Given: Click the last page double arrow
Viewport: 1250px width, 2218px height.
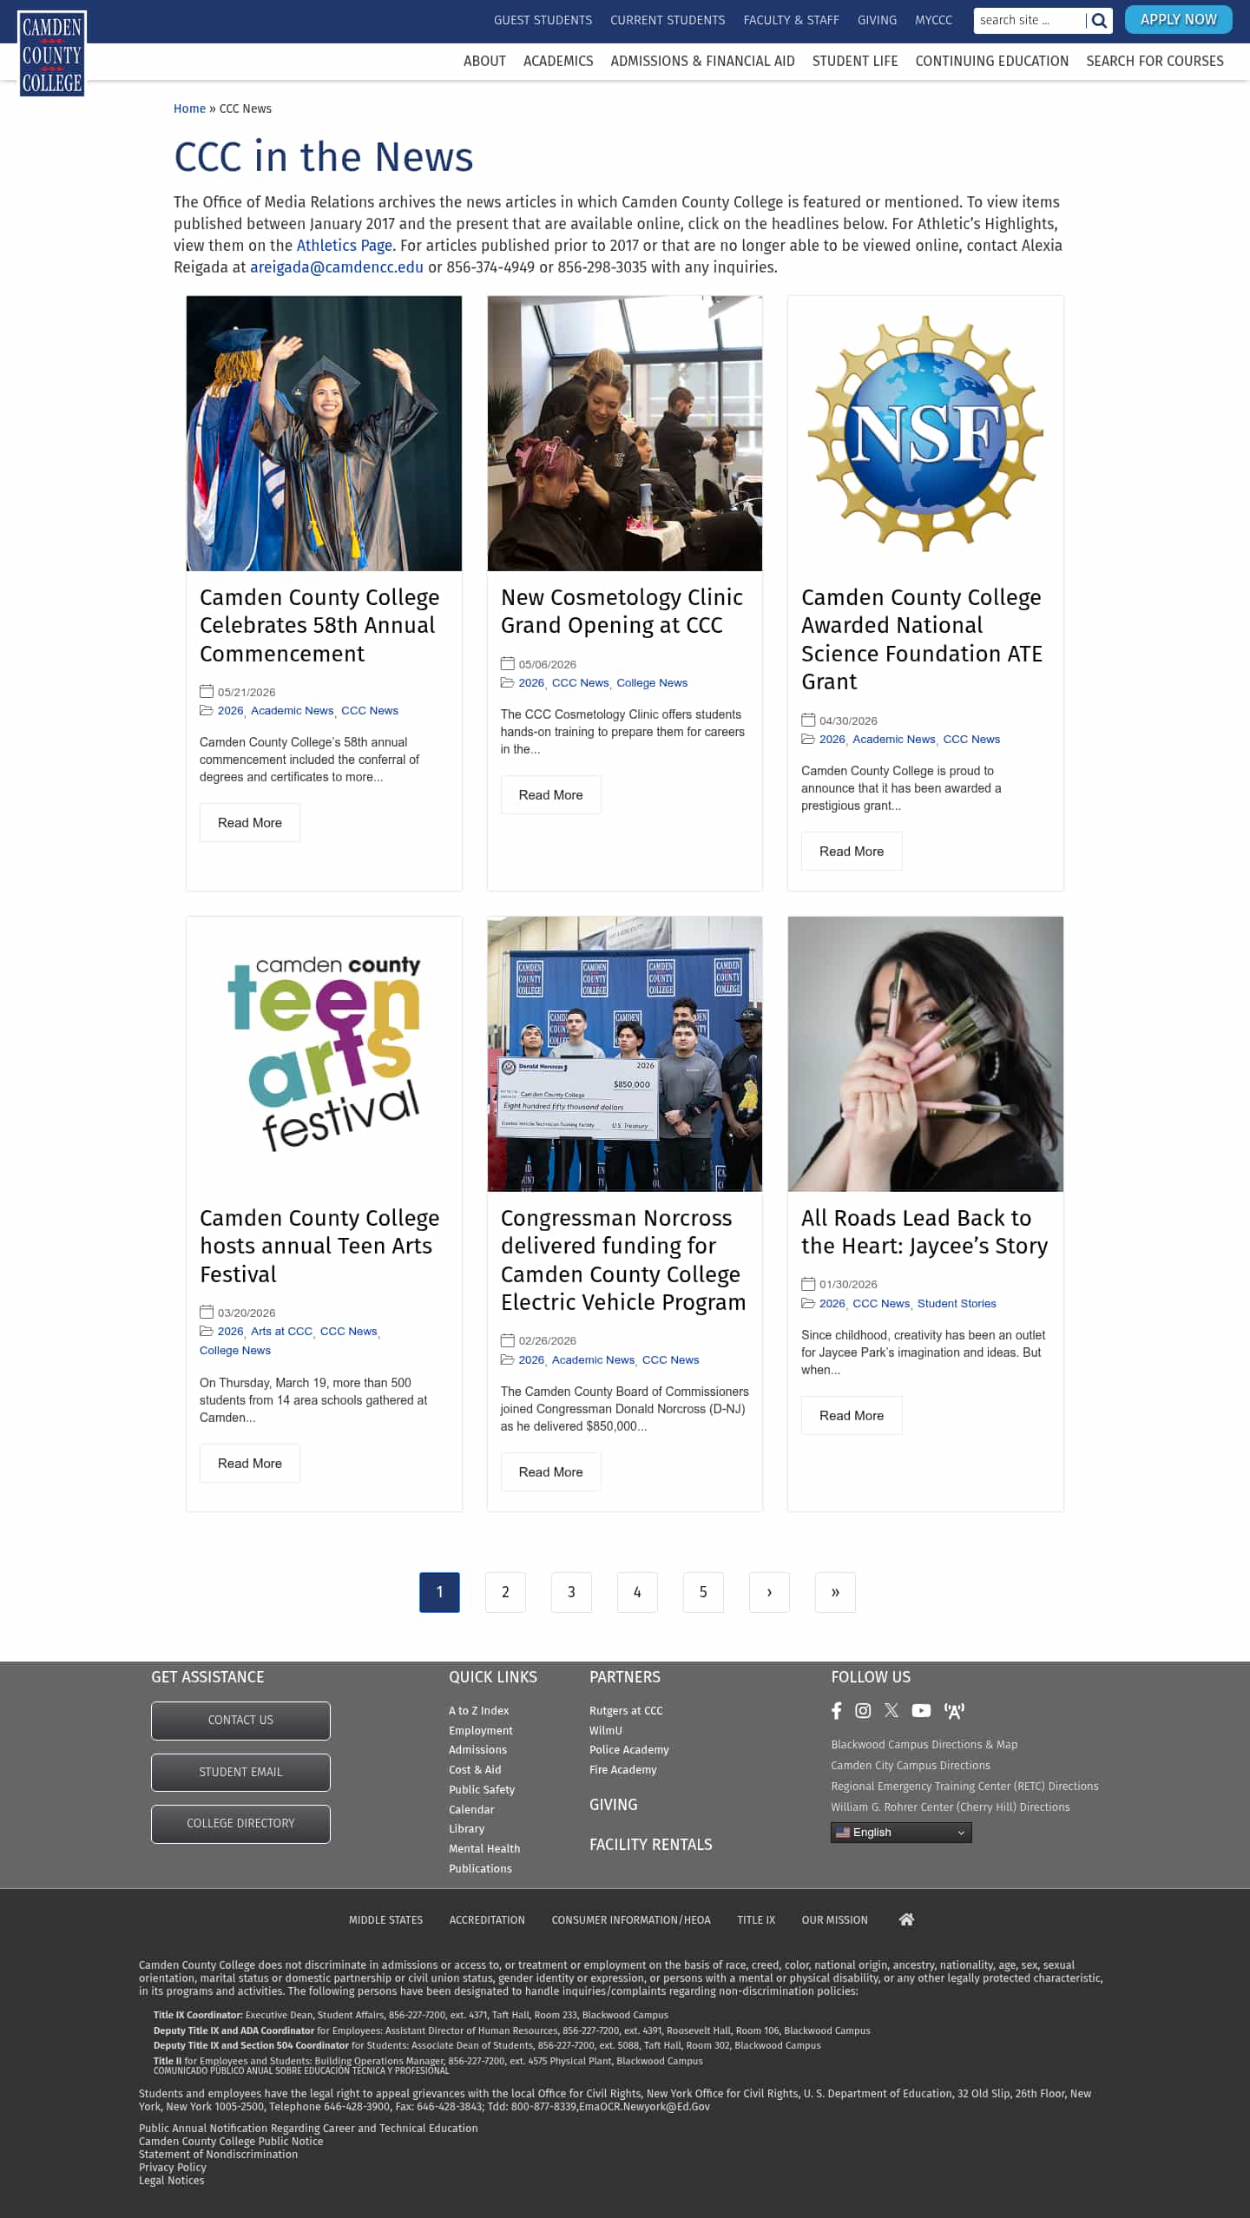Looking at the screenshot, I should click(x=835, y=1592).
